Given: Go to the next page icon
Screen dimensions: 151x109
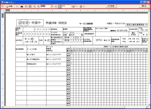Looking at the screenshot, I should [60, 7].
